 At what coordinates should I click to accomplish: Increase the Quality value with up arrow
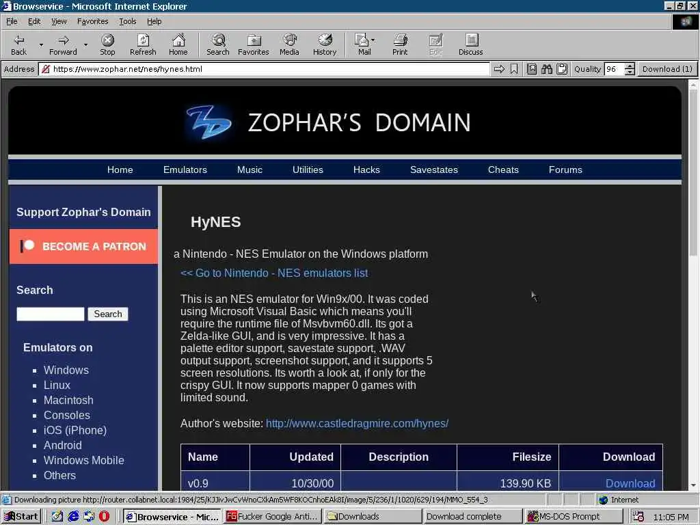coord(630,66)
